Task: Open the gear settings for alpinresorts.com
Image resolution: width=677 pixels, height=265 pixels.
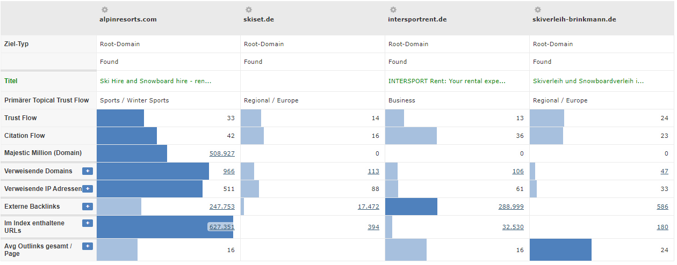Action: pyautogui.click(x=104, y=10)
